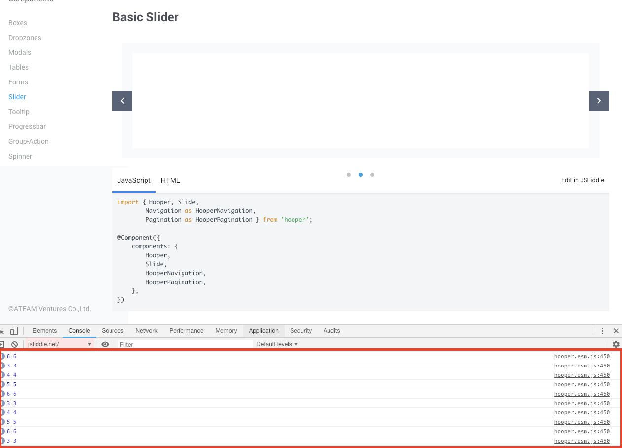
Task: Open the Elements DevTools tab
Action: [x=44, y=331]
